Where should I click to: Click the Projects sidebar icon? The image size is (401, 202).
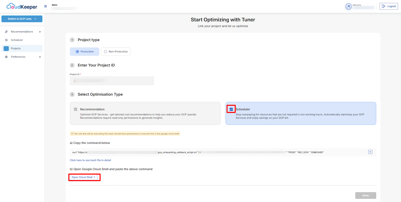click(x=6, y=48)
